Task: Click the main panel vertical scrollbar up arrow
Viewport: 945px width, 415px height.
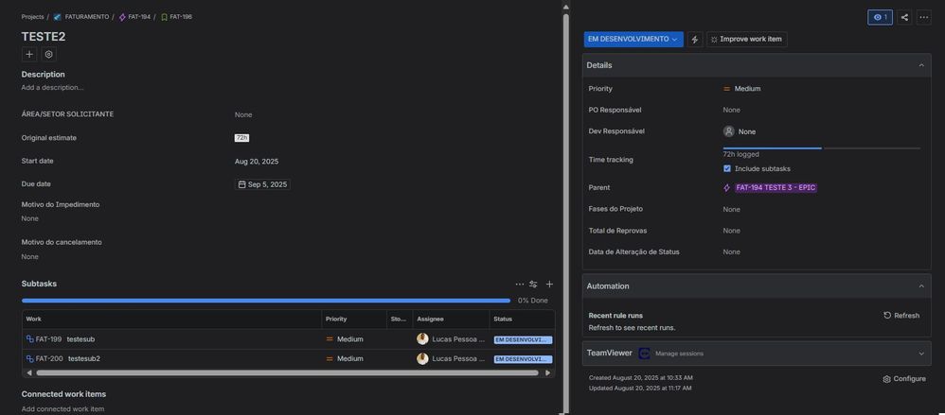Action: click(566, 8)
